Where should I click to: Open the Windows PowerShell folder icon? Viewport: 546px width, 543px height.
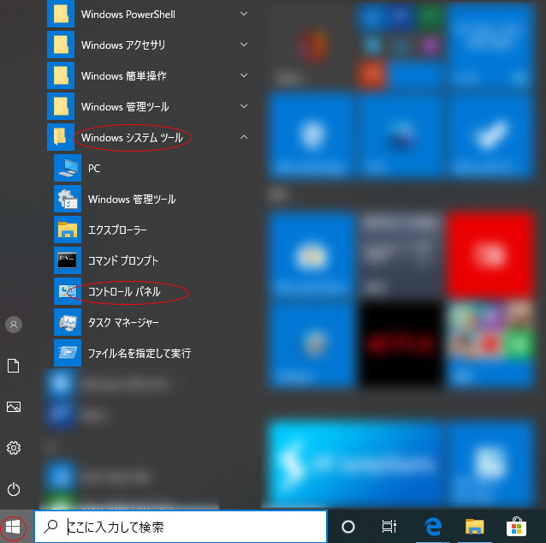(61, 14)
